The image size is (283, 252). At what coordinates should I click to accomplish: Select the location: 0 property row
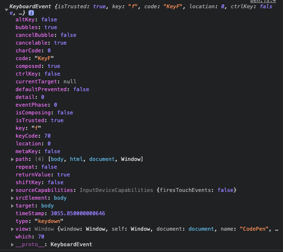tap(33, 144)
